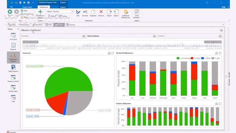Image resolution: width=236 pixels, height=133 pixels.
Task: Duplicate the selected dashboard
Action: click(93, 13)
